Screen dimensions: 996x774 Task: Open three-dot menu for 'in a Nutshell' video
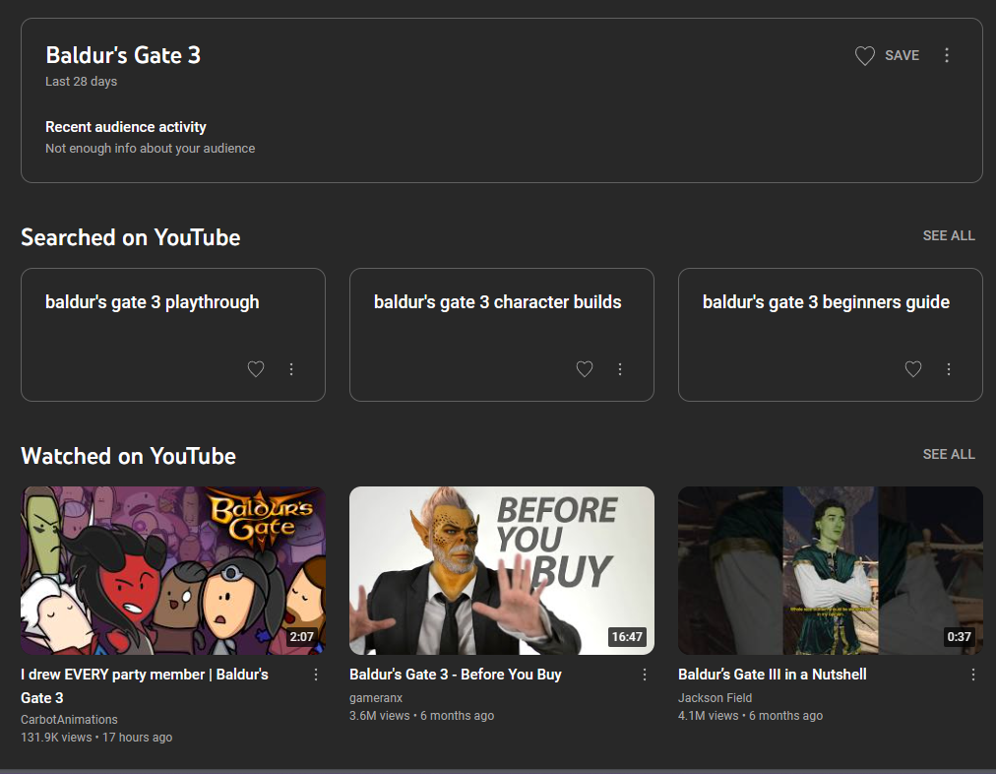[x=973, y=675]
